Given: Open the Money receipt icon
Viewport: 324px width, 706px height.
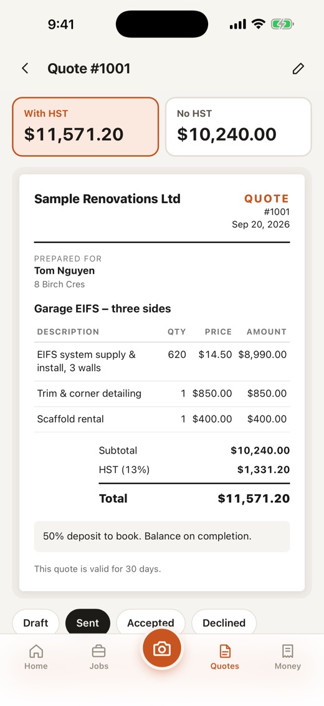Looking at the screenshot, I should click(x=288, y=651).
